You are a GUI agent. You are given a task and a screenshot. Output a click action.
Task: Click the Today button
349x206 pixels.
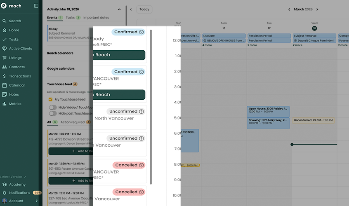pyautogui.click(x=144, y=9)
